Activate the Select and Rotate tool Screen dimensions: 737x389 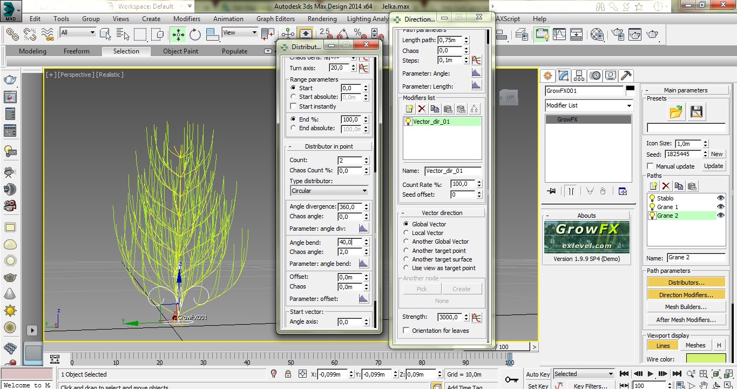pos(195,35)
